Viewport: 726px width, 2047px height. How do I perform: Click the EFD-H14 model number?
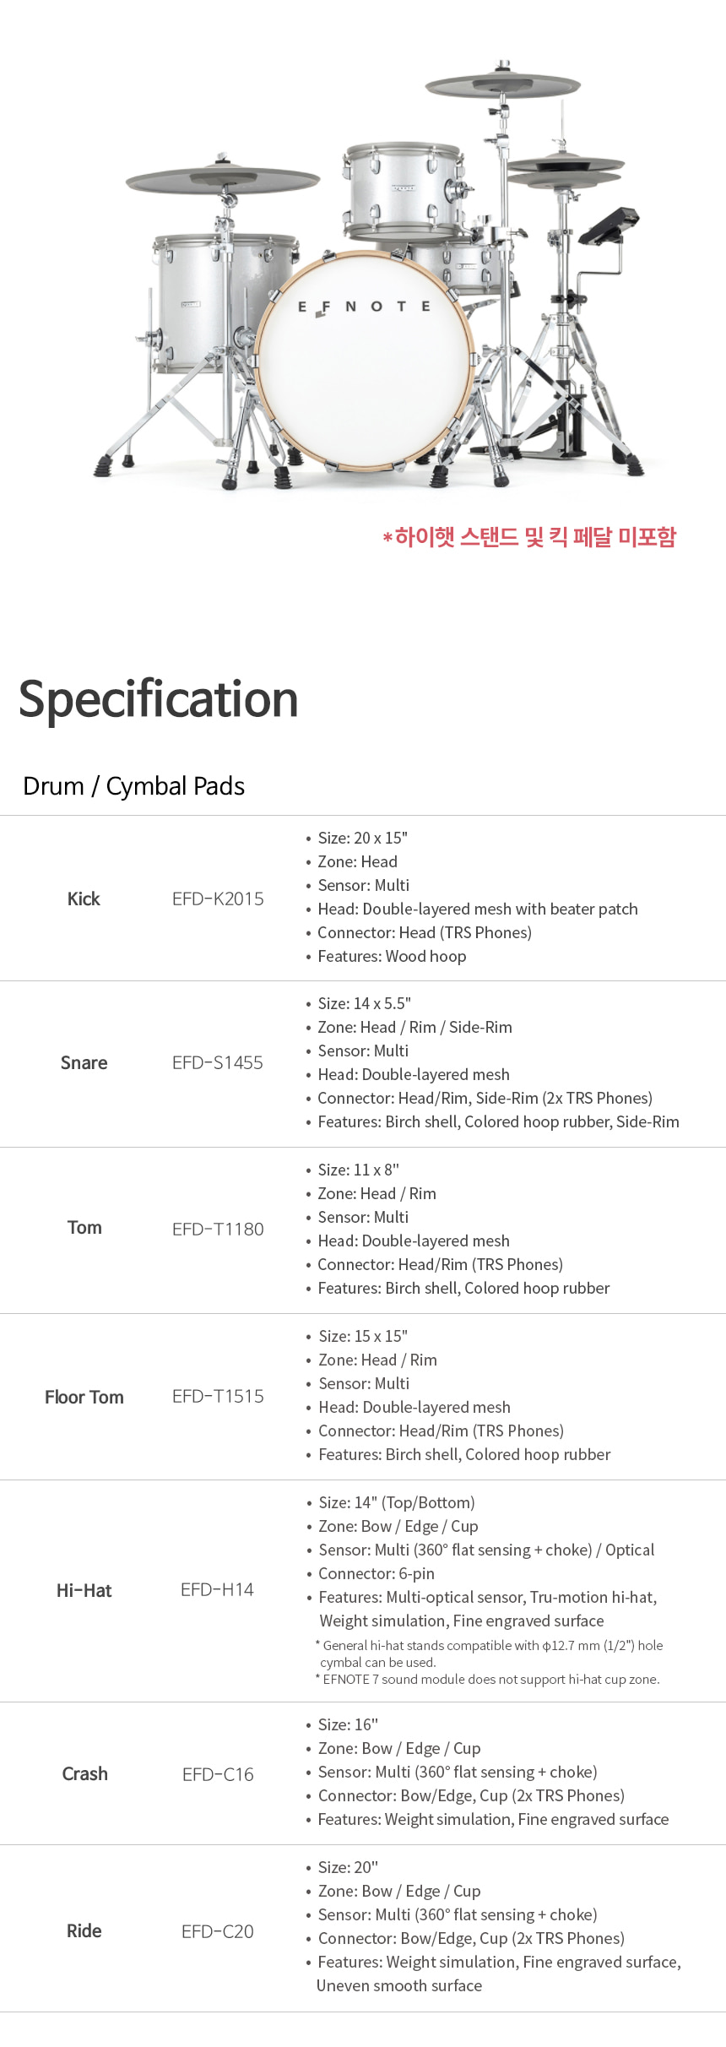click(217, 1590)
